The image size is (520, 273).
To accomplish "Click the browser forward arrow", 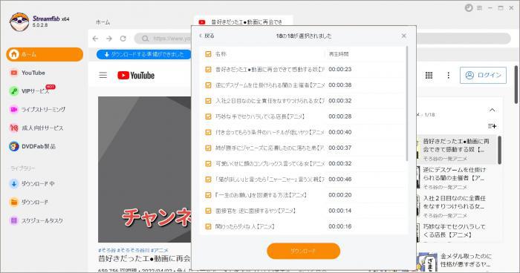I will tap(109, 39).
